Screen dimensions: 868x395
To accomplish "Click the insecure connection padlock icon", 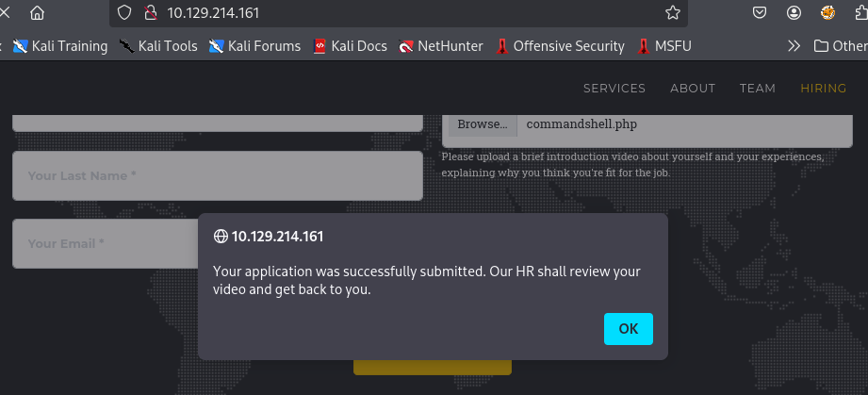I will click(x=149, y=13).
